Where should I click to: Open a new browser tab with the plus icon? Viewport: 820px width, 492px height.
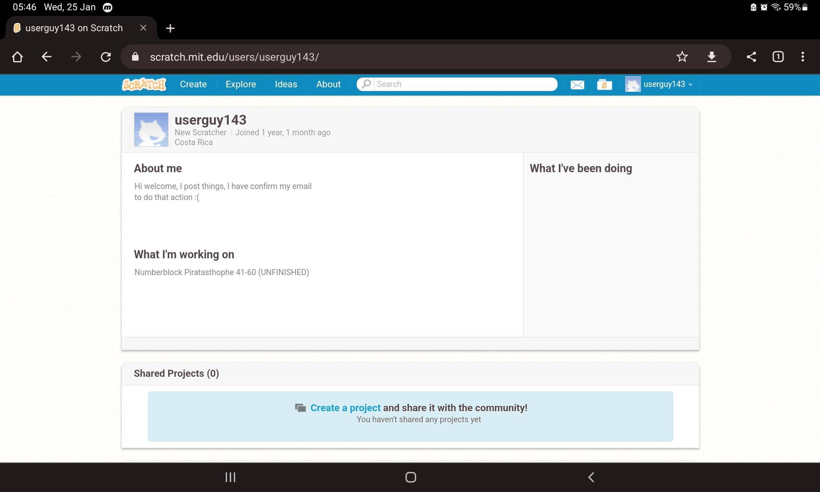click(x=170, y=28)
